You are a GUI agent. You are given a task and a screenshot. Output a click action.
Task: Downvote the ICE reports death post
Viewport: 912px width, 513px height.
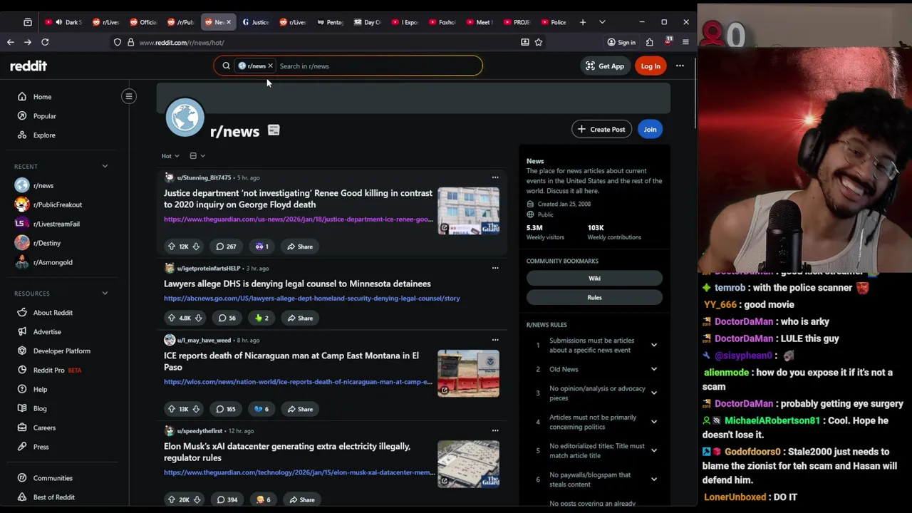click(x=196, y=410)
